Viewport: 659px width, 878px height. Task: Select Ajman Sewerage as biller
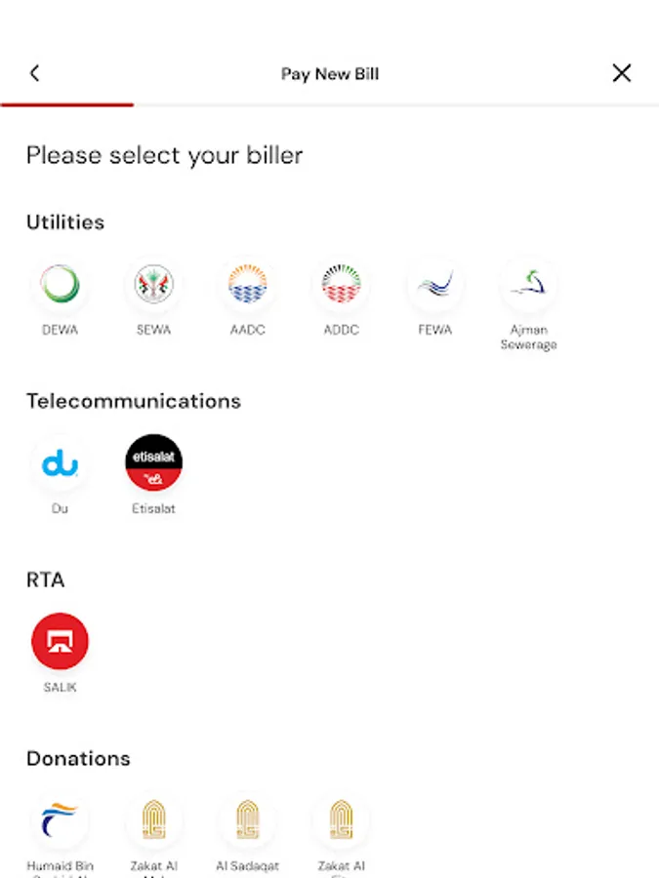(528, 286)
